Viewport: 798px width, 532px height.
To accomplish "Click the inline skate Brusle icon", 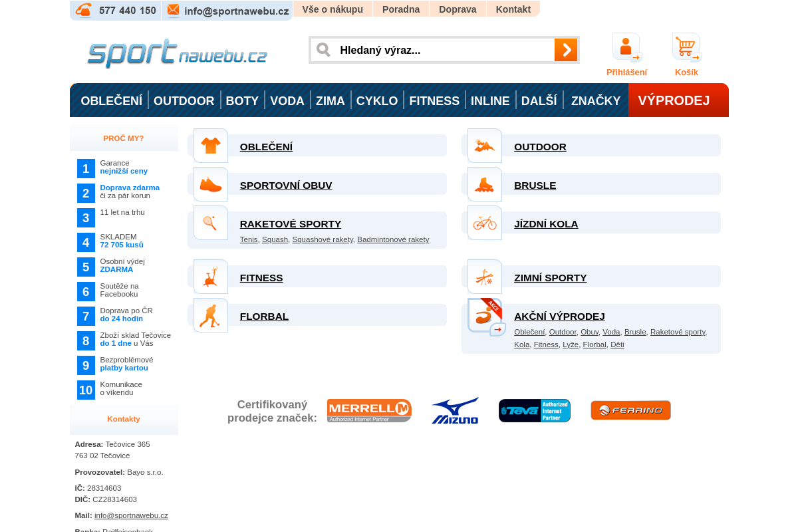I will [x=485, y=184].
